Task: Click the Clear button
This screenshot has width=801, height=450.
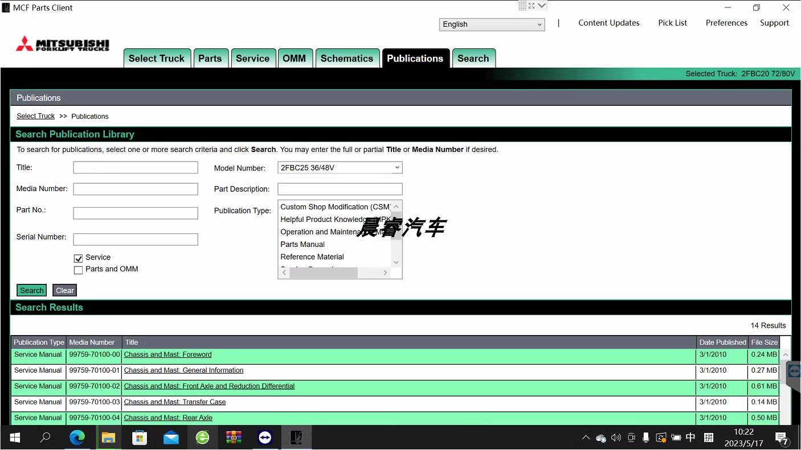Action: click(x=65, y=291)
